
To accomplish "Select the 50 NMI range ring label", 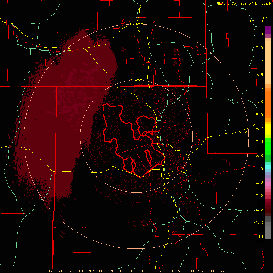I will pos(136,80).
